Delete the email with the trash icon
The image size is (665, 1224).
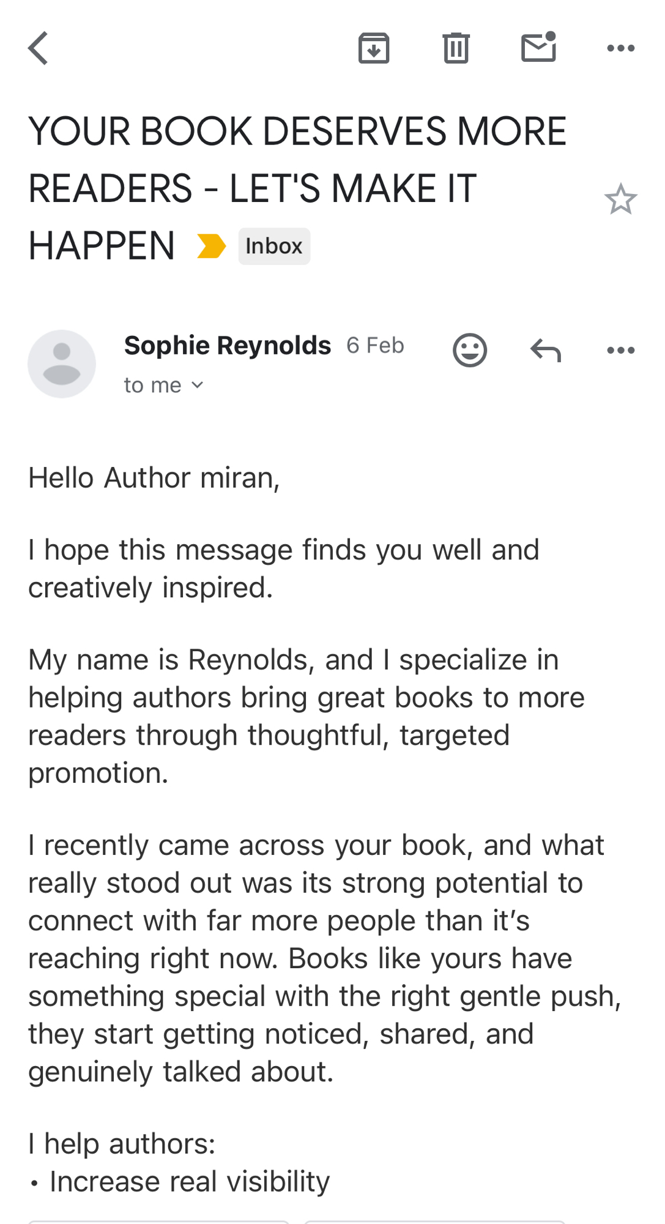[x=456, y=48]
